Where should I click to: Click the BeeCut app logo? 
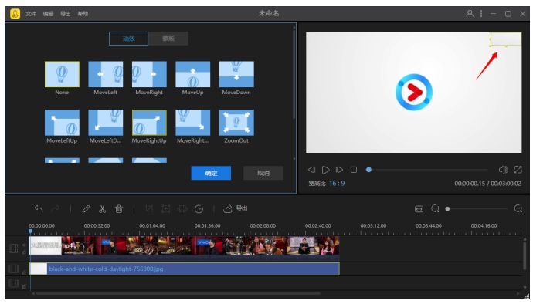15,14
